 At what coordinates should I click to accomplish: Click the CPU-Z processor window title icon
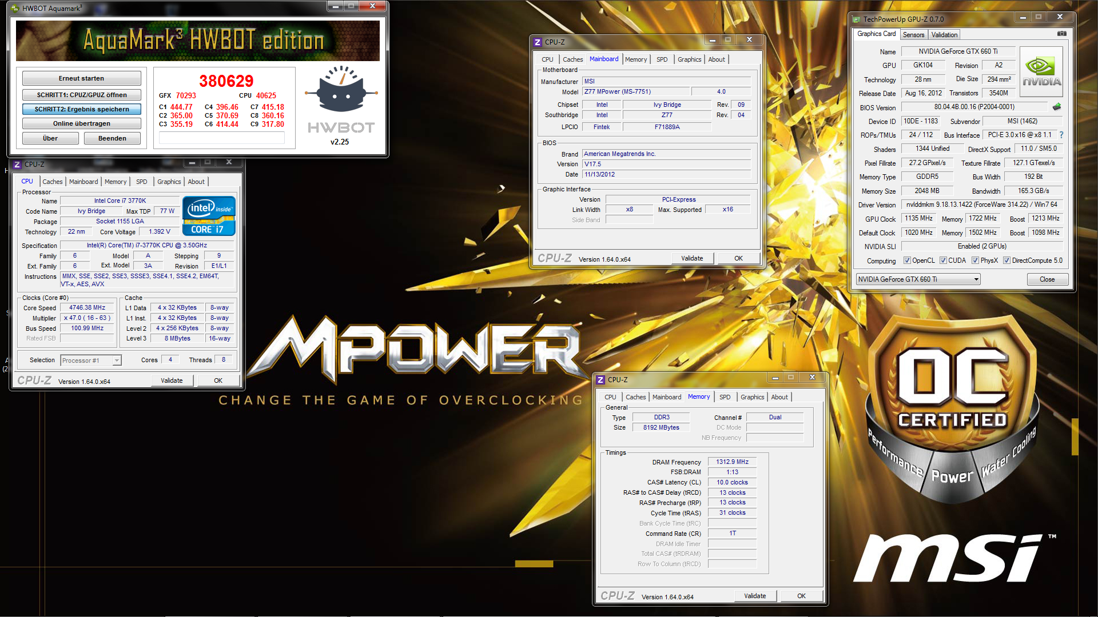pyautogui.click(x=17, y=165)
